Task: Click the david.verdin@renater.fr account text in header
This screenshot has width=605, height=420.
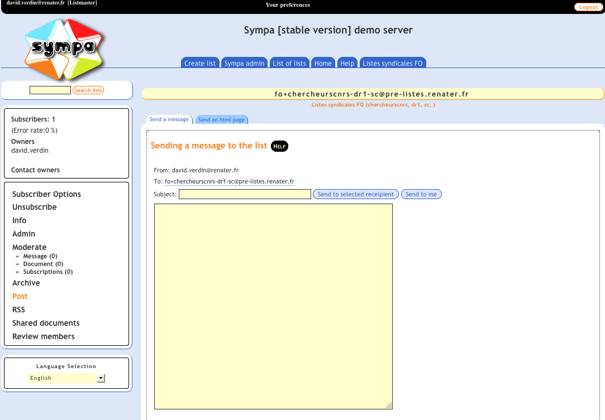Action: coord(36,3)
